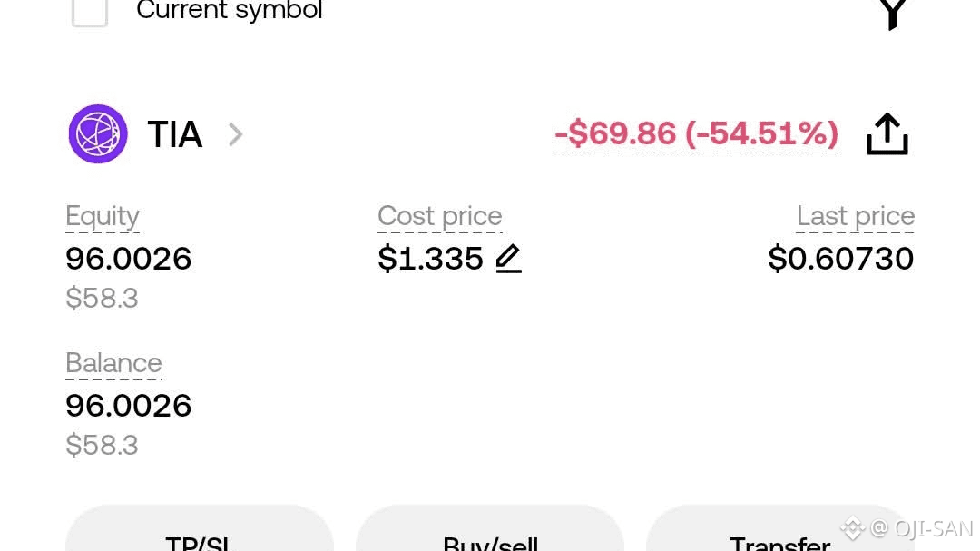Share the TIA position using the export icon

point(887,134)
